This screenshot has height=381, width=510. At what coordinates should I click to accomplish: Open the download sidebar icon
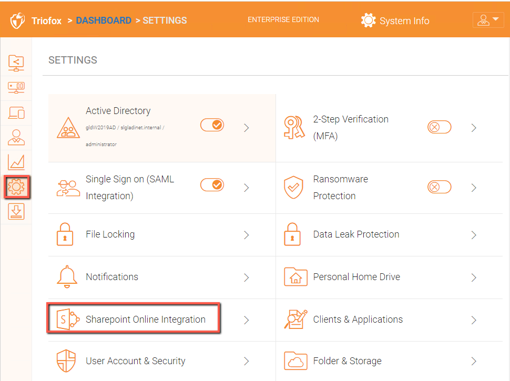pos(16,212)
